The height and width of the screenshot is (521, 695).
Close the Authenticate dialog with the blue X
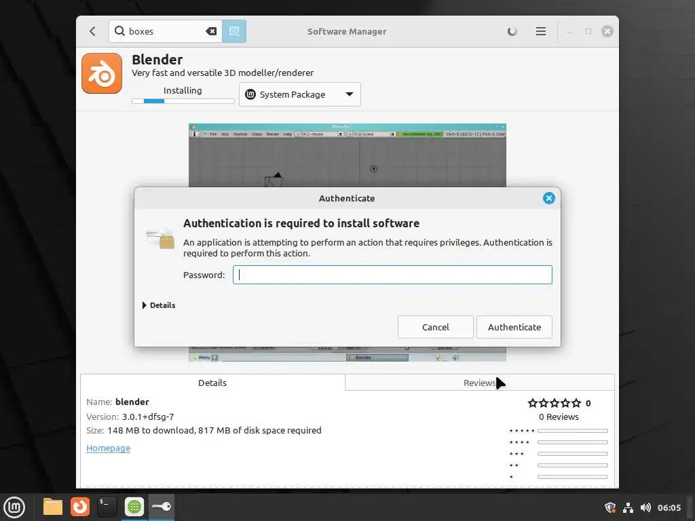coord(548,199)
